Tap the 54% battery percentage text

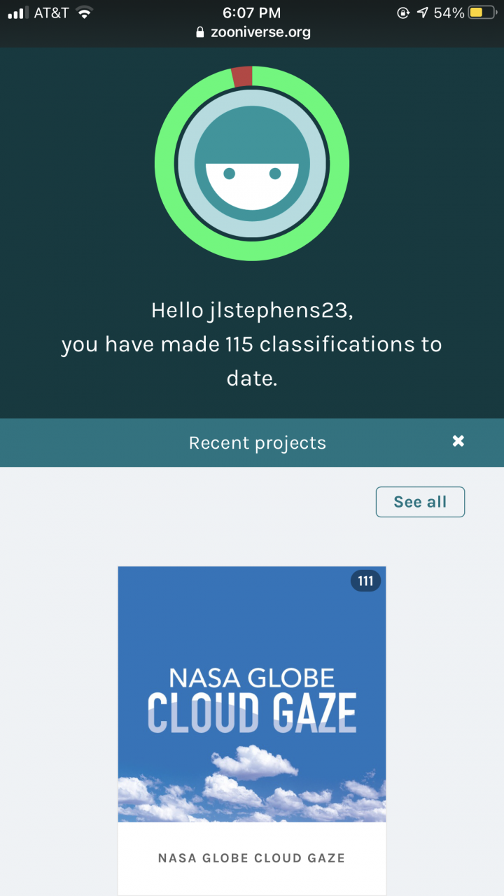[449, 13]
